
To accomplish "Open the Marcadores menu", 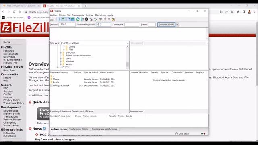I will click(100, 15).
